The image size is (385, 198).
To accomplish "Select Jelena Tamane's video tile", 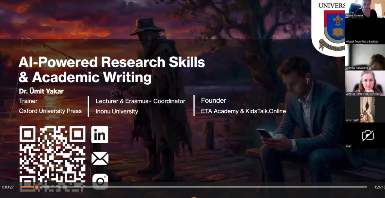I will coord(365,9).
